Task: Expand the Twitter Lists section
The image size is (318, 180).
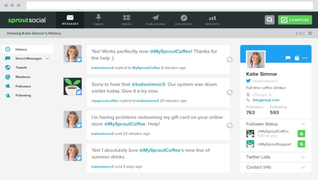Action: click(275, 157)
